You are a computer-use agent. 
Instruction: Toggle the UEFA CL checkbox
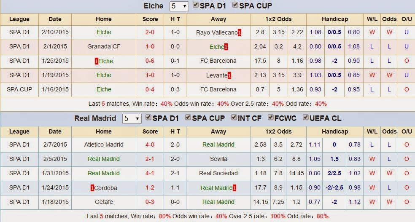[x=306, y=118]
